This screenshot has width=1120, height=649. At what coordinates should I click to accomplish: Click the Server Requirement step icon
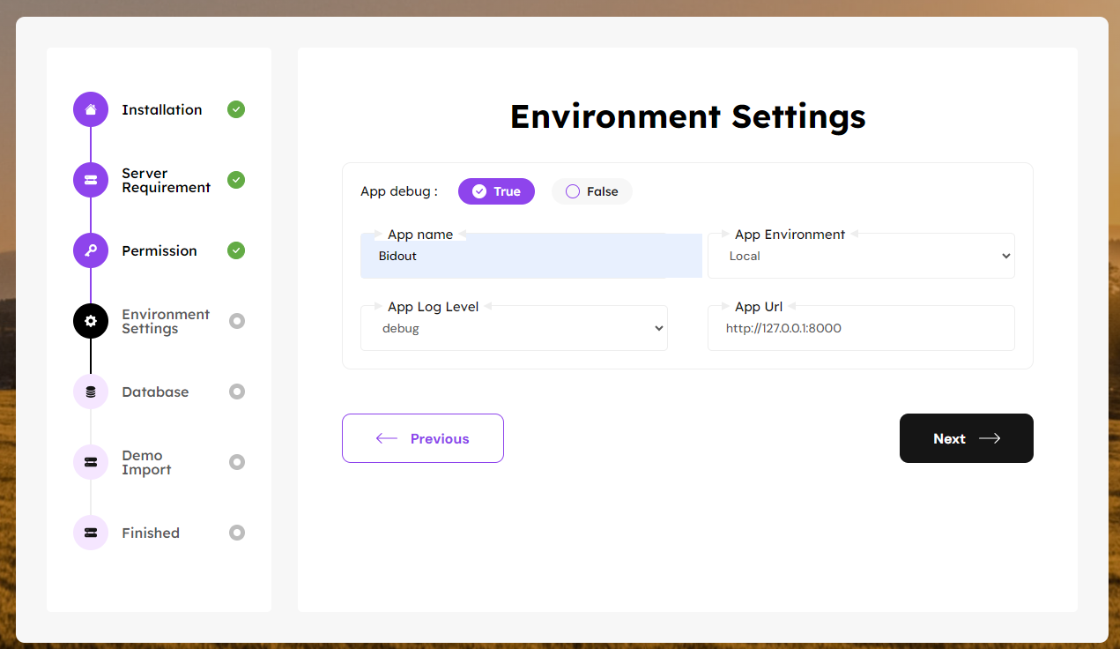pyautogui.click(x=91, y=180)
